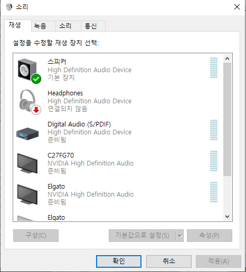Select the partially visible last Elgato entry

point(118,218)
